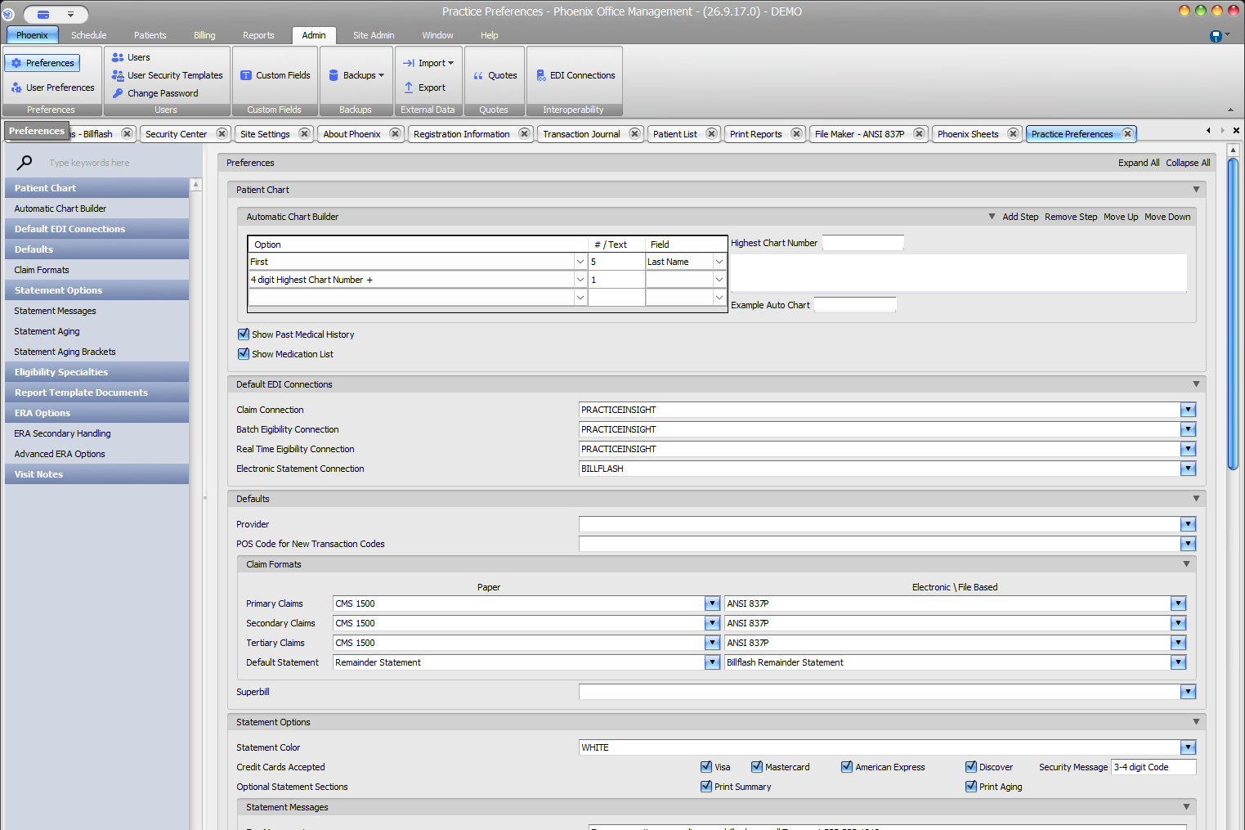
Task: Open the quick access toolbar dropdown
Action: pos(71,15)
